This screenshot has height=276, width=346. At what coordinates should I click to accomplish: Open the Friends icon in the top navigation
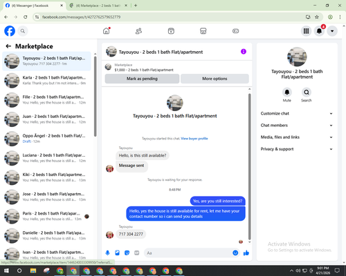pos(138,31)
